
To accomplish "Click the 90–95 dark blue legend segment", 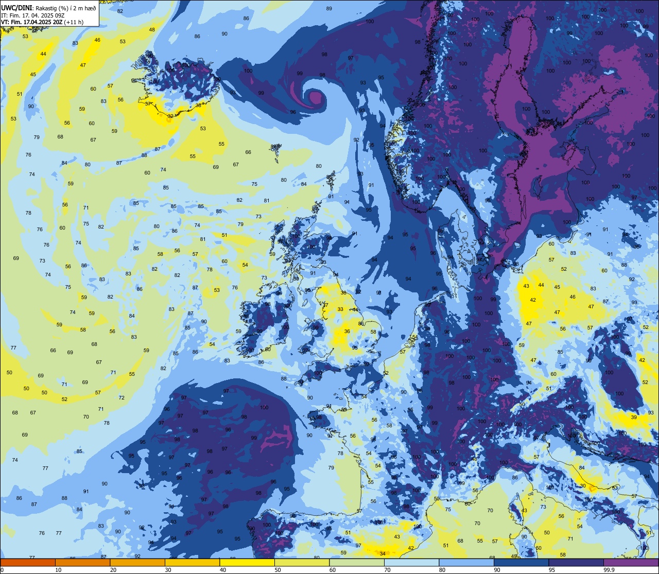I will point(521,563).
